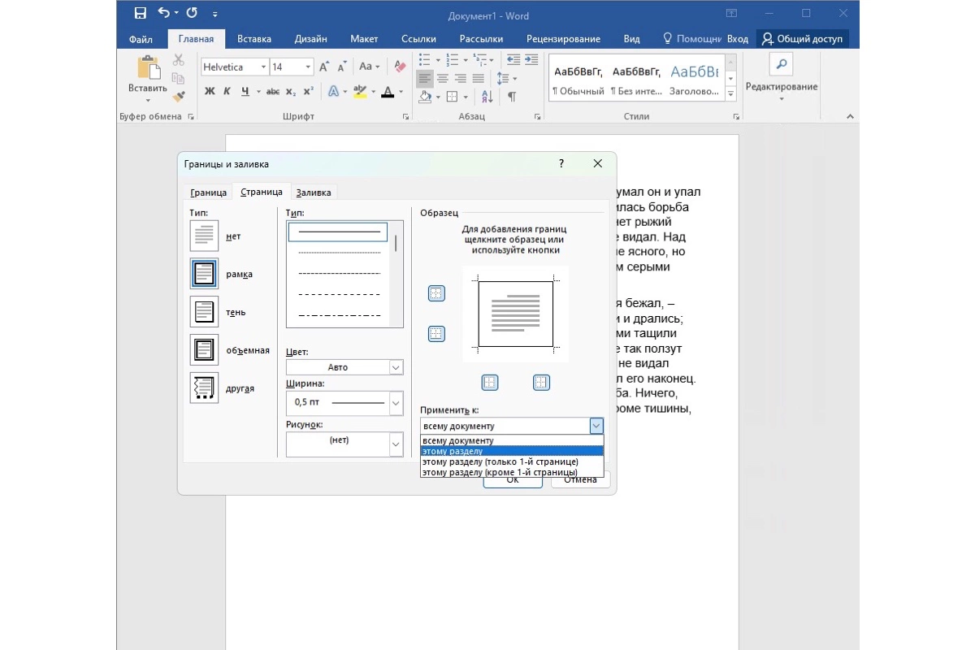Apply the yellow text highlight color
The height and width of the screenshot is (650, 975).
coord(361,91)
